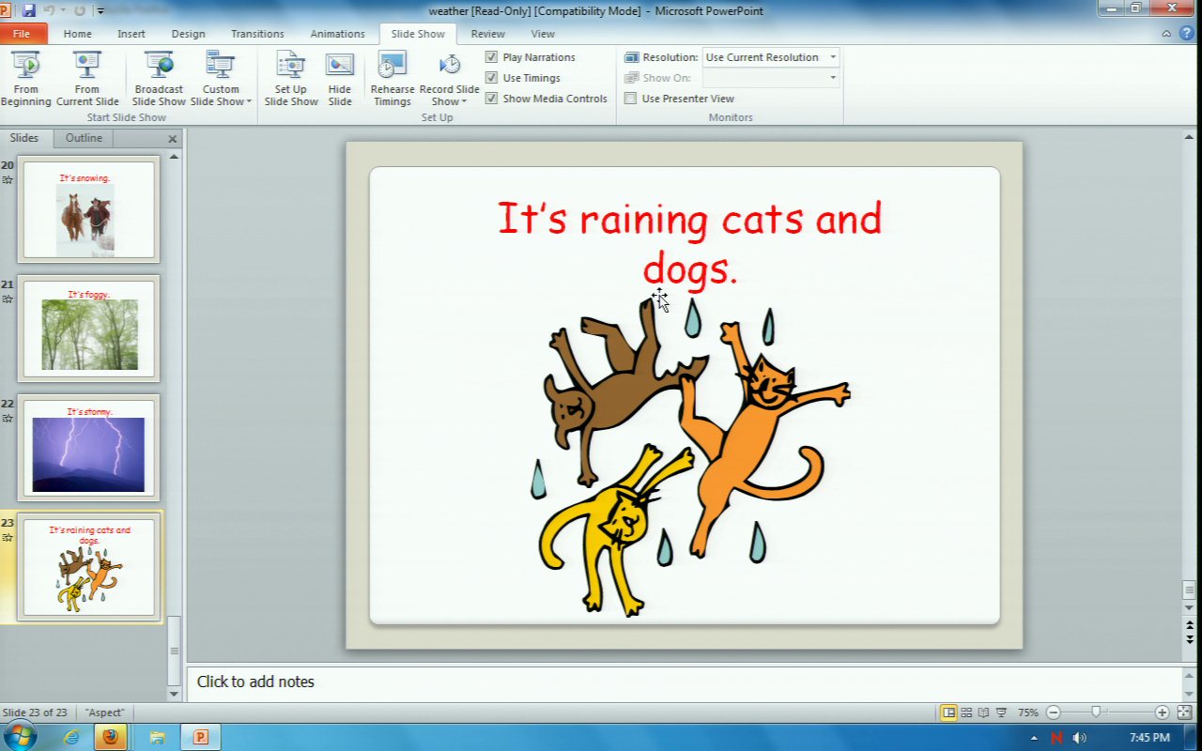Screen dimensions: 1202x751
Task: Switch to Slide Sorter view in status bar
Action: coord(966,713)
